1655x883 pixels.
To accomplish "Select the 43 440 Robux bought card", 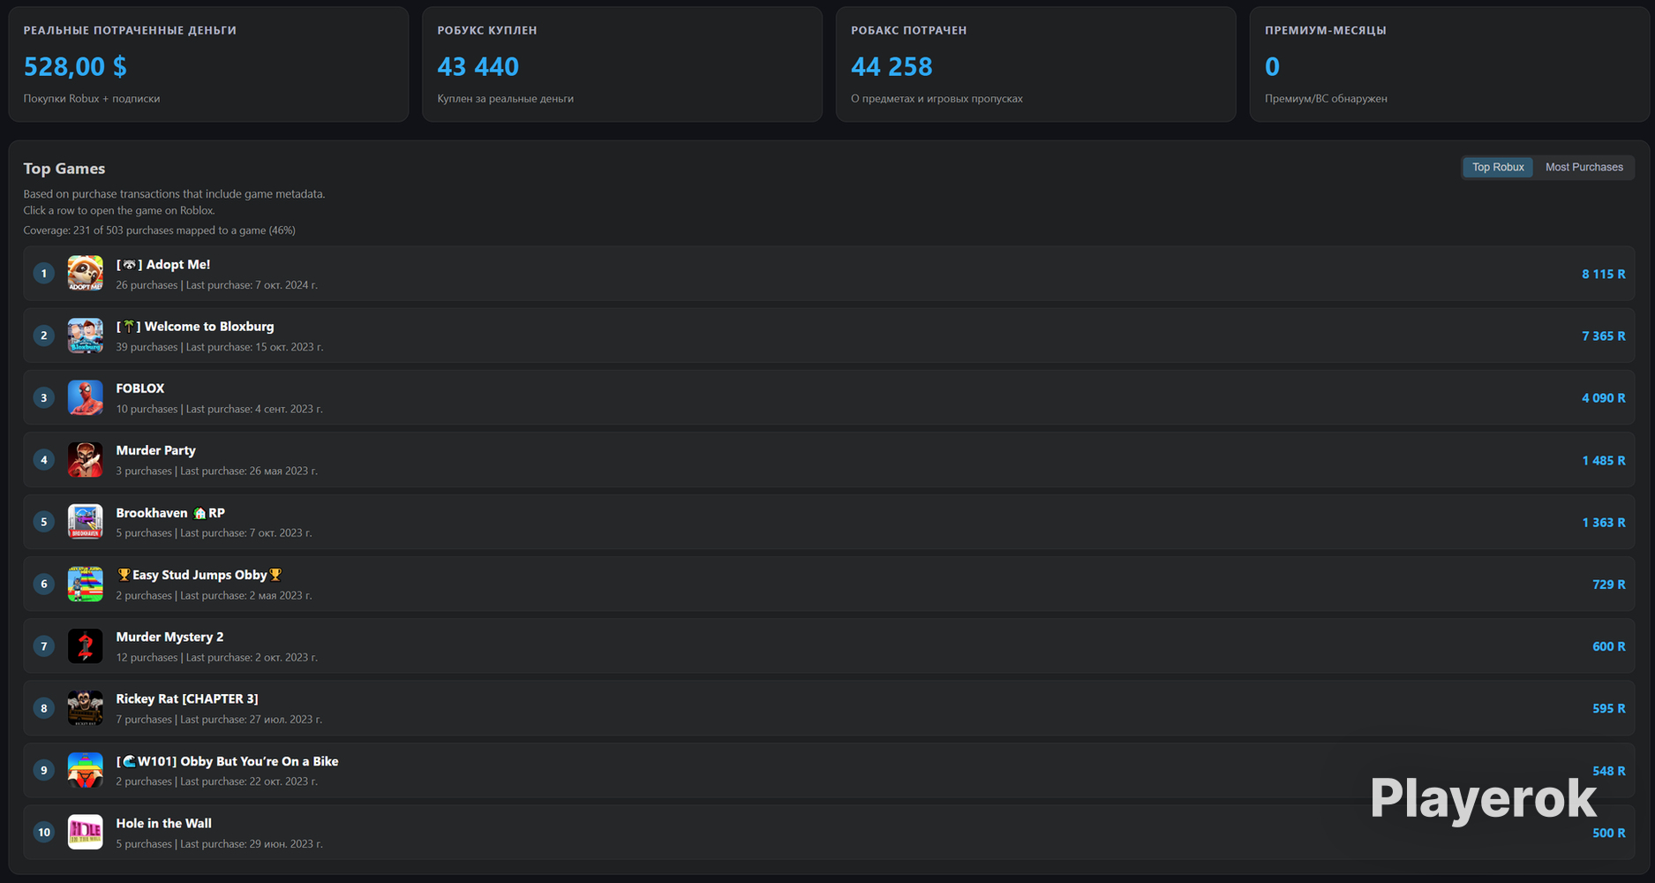I will pos(622,64).
